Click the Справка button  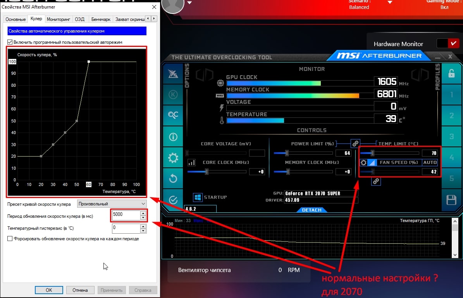(x=143, y=290)
